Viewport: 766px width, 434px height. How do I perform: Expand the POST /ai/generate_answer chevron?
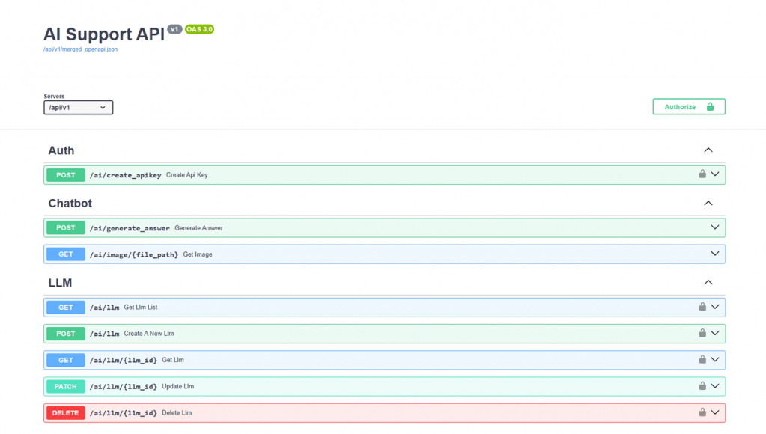pos(715,227)
